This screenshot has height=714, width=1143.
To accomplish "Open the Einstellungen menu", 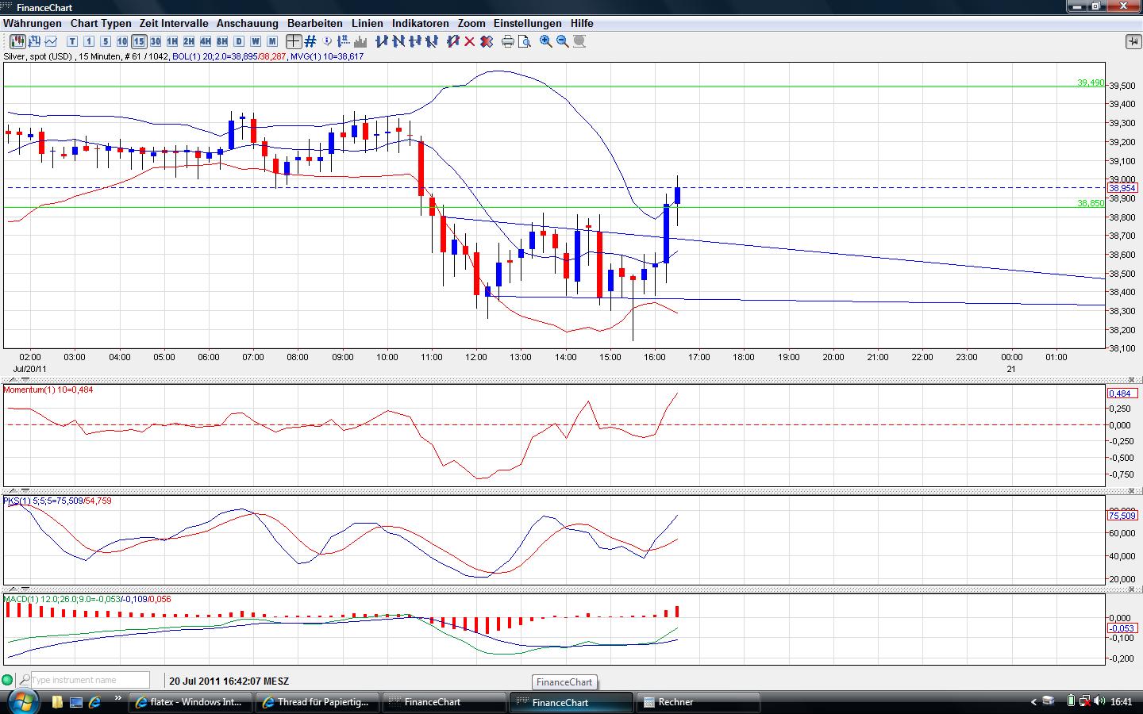I will point(528,24).
